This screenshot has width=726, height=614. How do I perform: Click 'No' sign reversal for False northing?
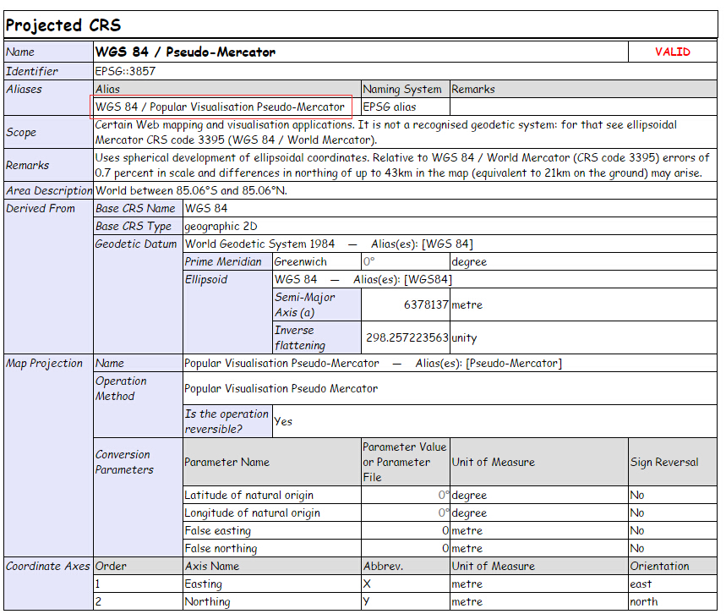pyautogui.click(x=637, y=548)
